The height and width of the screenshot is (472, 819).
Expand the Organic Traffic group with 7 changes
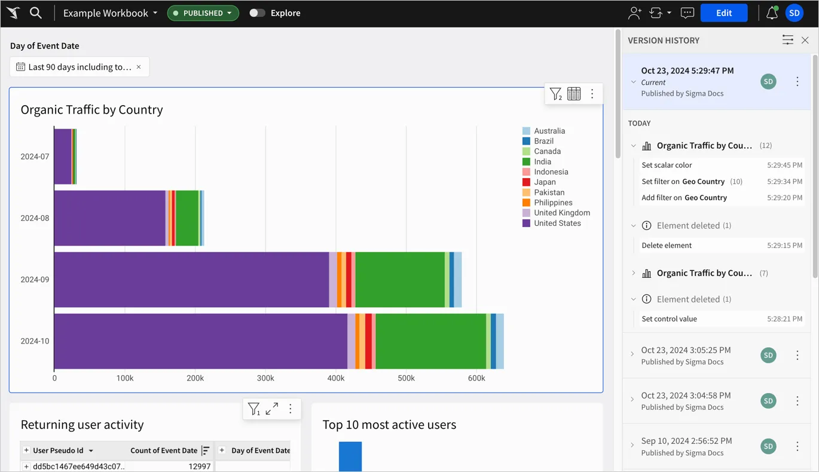coord(634,273)
